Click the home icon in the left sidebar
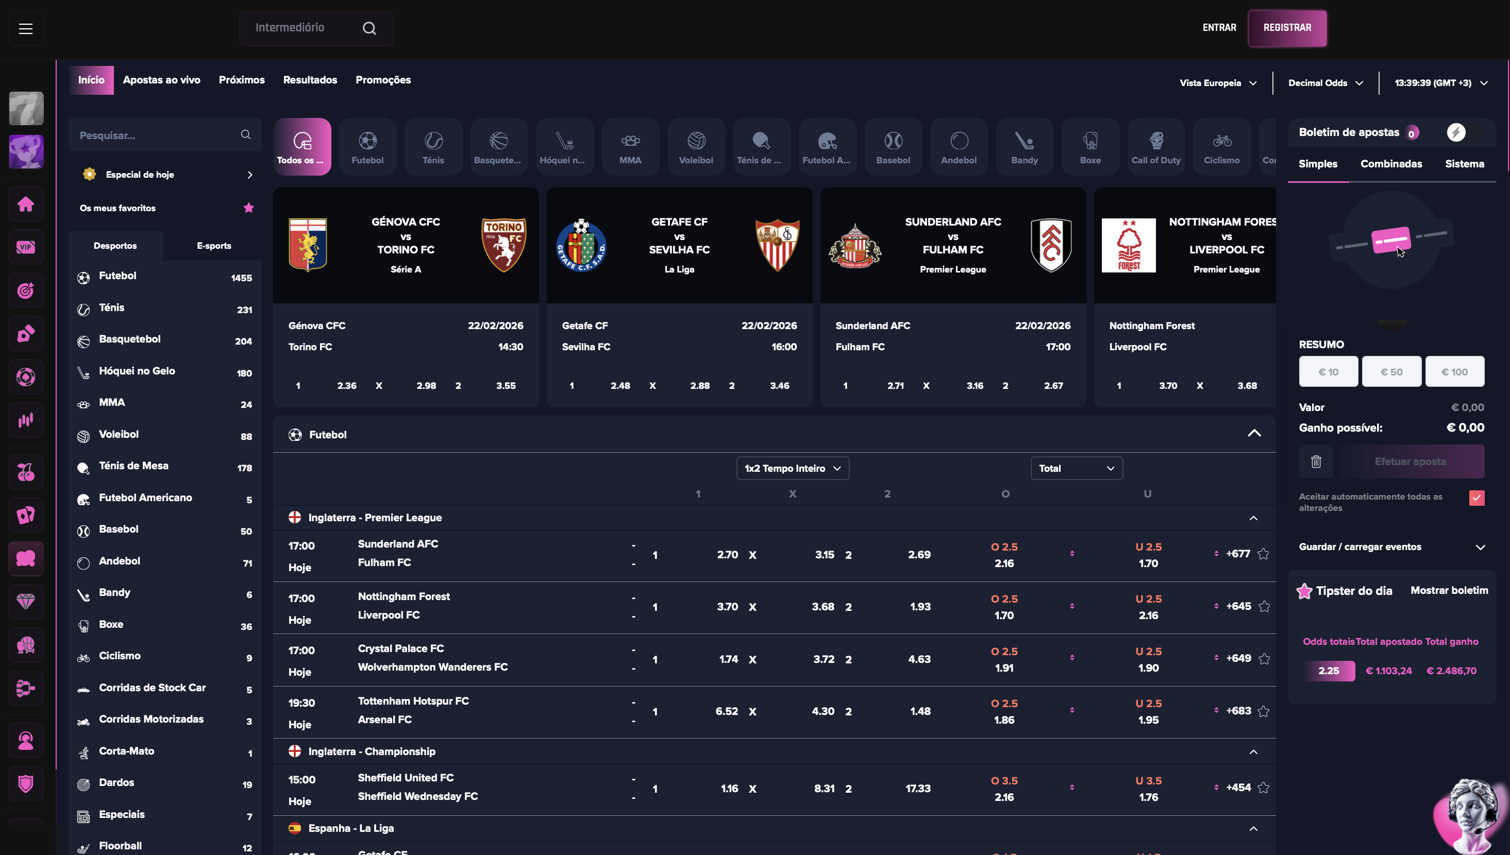The image size is (1510, 855). (26, 204)
